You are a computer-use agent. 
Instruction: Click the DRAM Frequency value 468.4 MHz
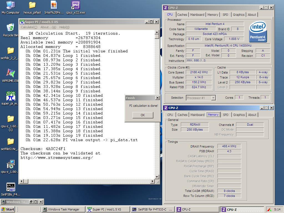[229, 146]
